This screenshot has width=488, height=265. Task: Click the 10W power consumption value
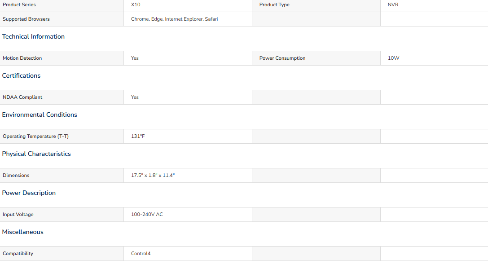[x=393, y=58]
